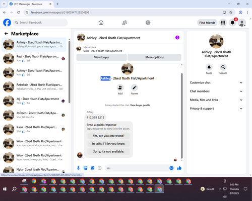Click the $780 Marketplace listing thumbnail

point(79,49)
